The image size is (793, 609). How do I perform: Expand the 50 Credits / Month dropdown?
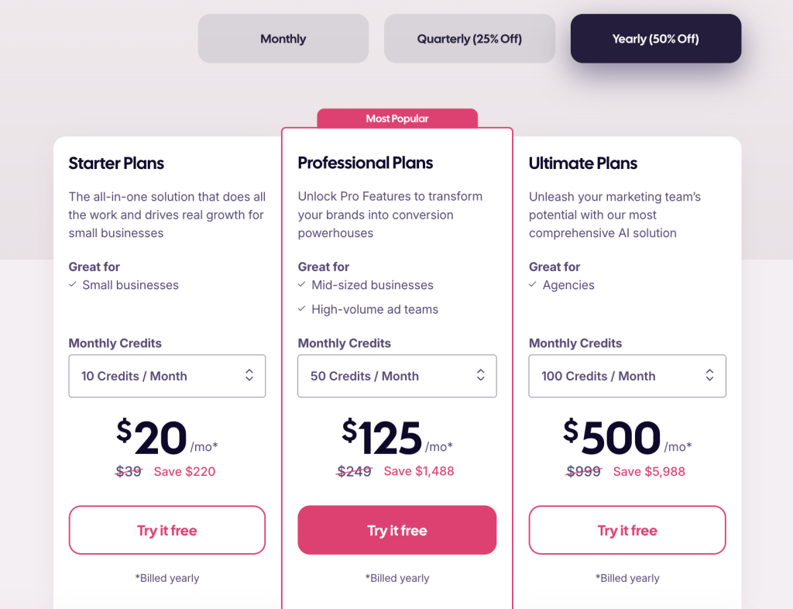coord(396,376)
